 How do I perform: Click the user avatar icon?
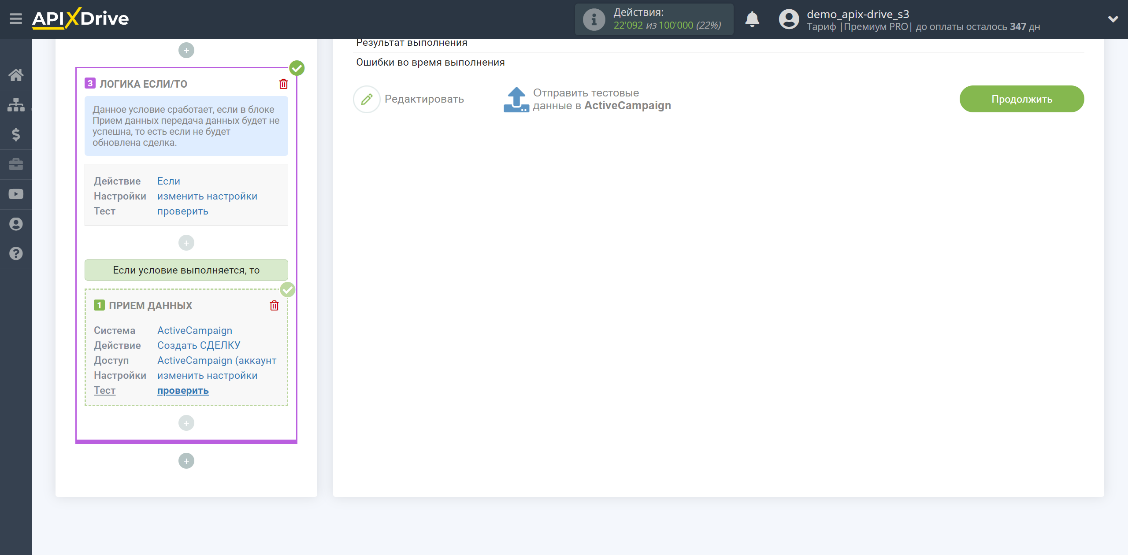click(x=789, y=19)
